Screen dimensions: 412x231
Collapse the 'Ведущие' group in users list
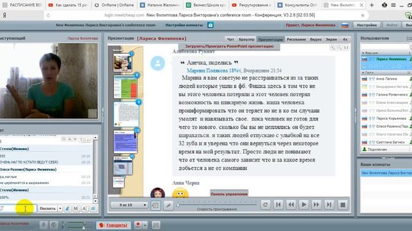point(363,53)
